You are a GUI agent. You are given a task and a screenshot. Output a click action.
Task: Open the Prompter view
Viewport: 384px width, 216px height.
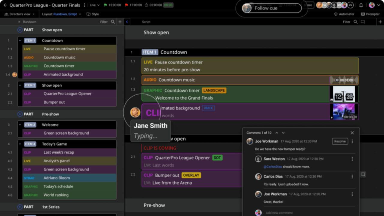(370, 14)
